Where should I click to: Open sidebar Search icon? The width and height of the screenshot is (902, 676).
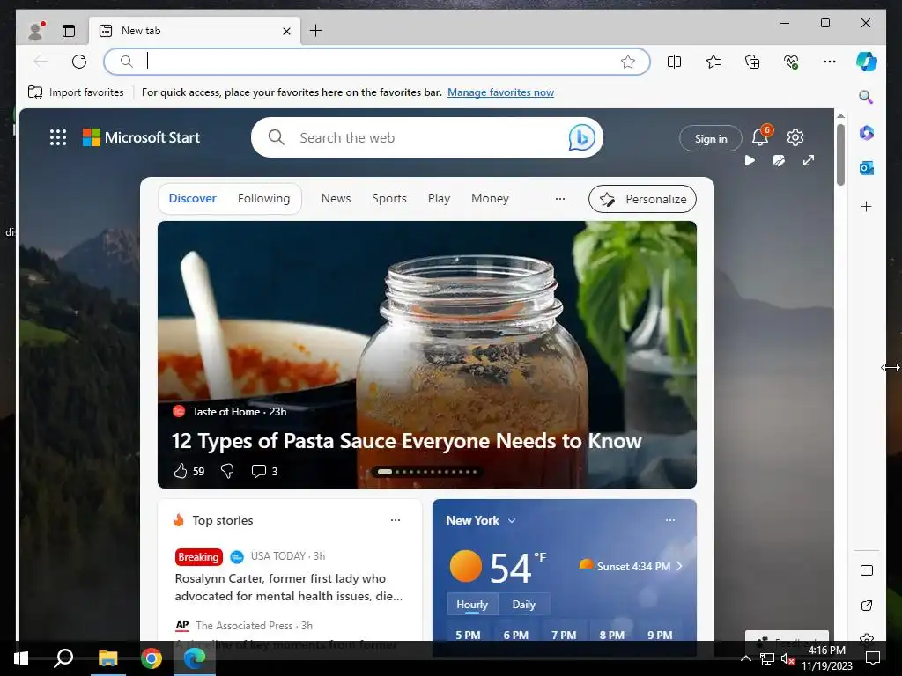pos(867,97)
